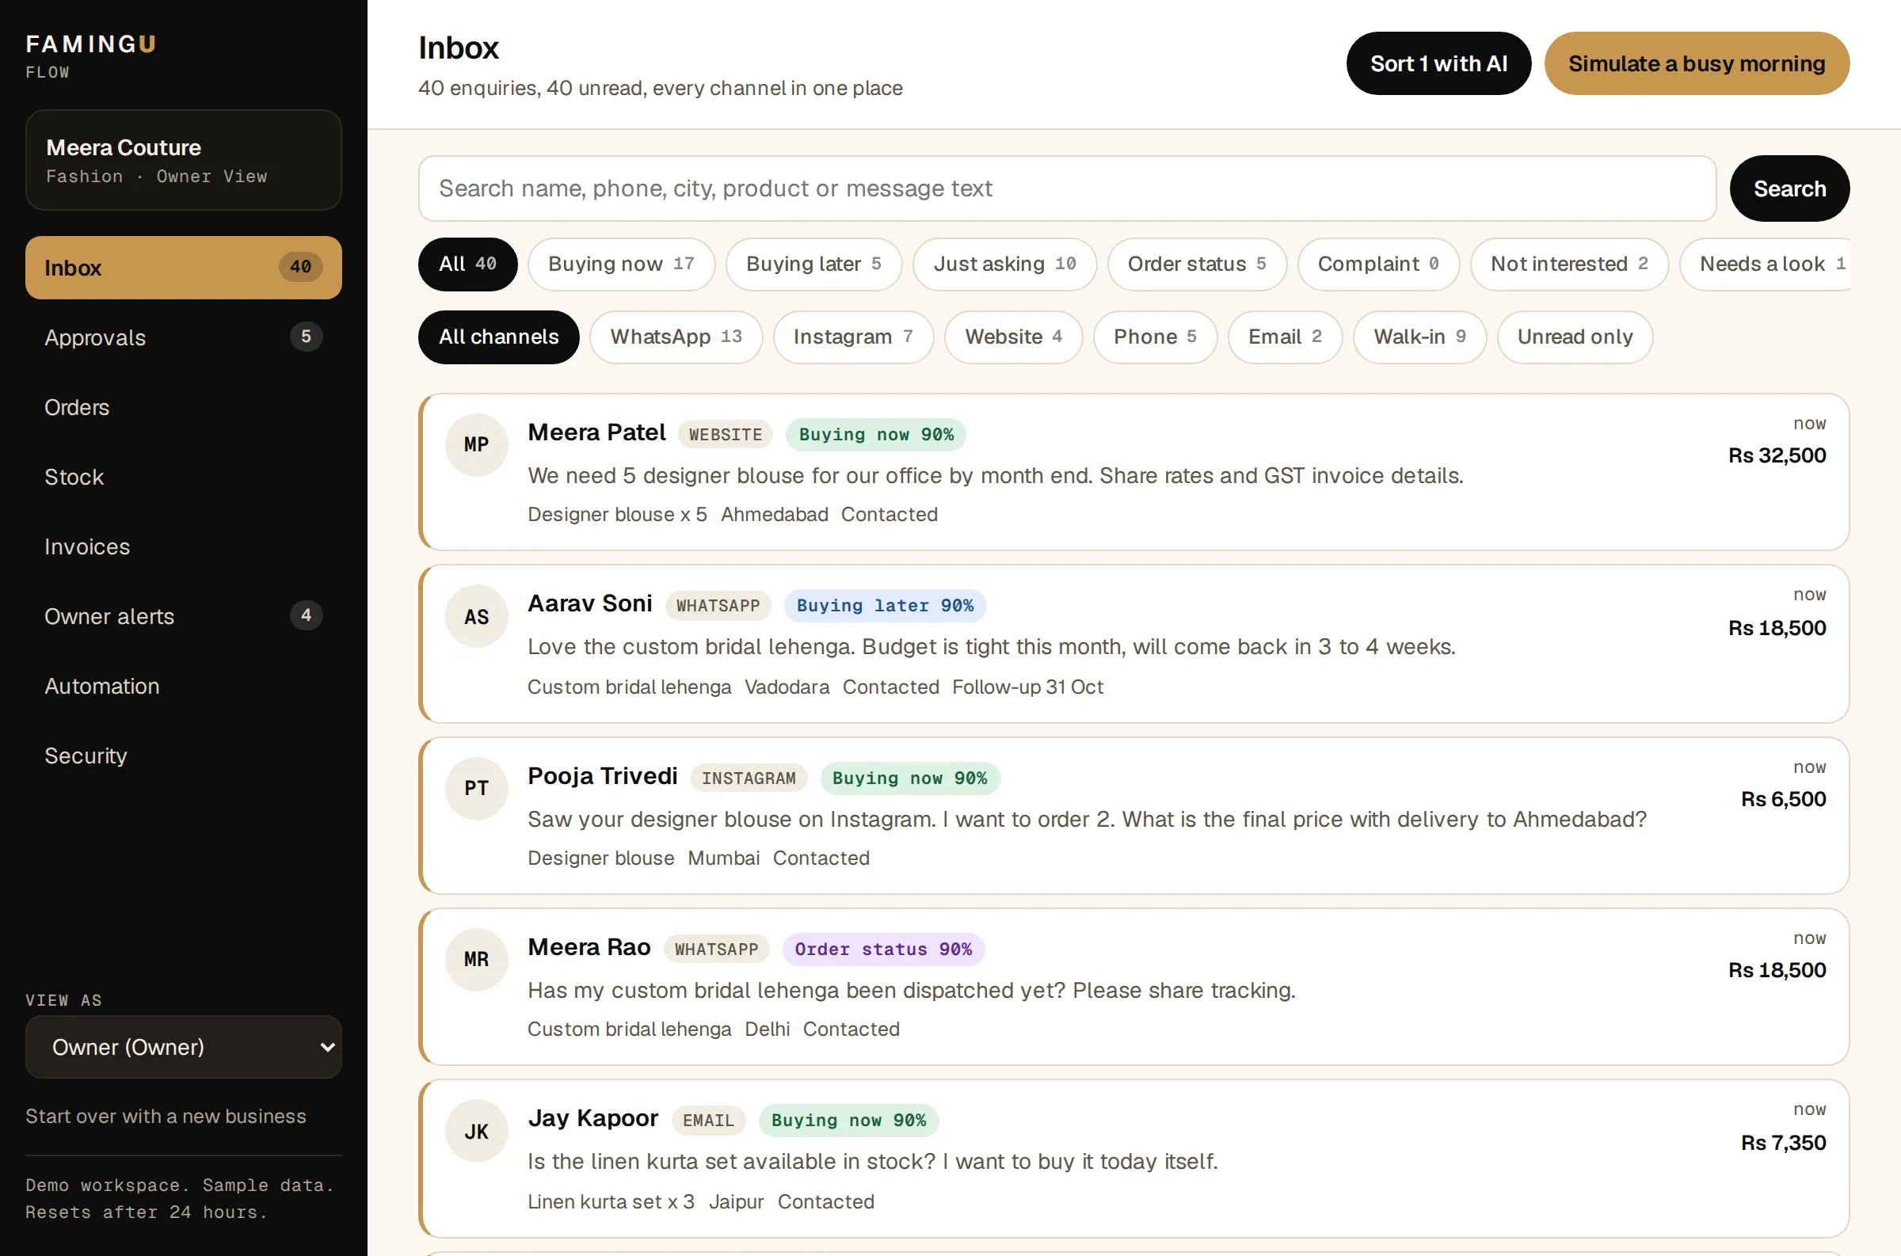Image resolution: width=1901 pixels, height=1256 pixels.
Task: Open Security in the sidebar
Action: tap(184, 756)
